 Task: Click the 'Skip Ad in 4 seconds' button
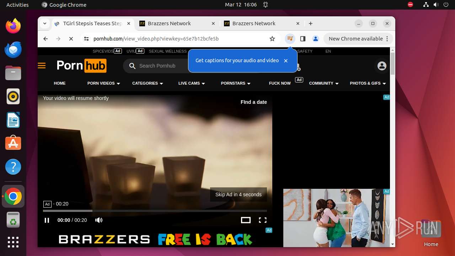[x=239, y=194]
